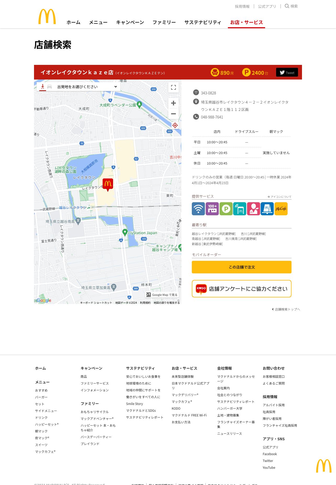Open the キャンペーン navigation tab
The width and height of the screenshot is (336, 485).
[130, 22]
